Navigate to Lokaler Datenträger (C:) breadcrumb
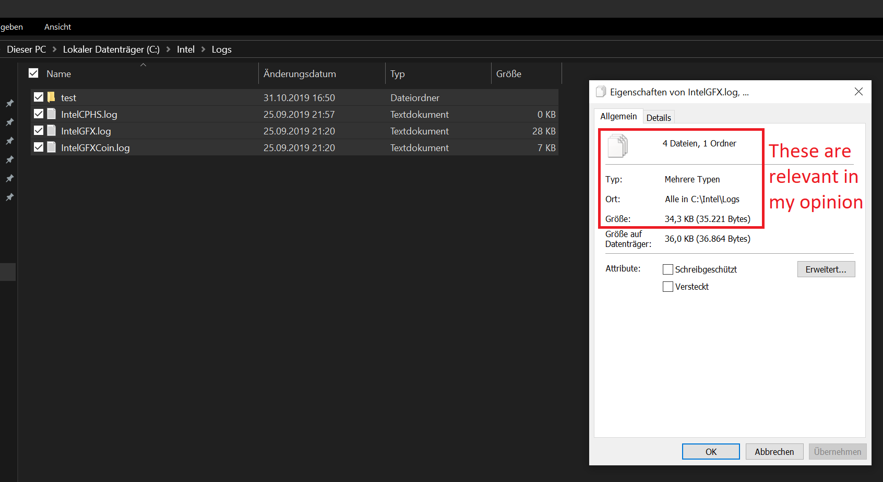Viewport: 883px width, 482px height. tap(111, 49)
